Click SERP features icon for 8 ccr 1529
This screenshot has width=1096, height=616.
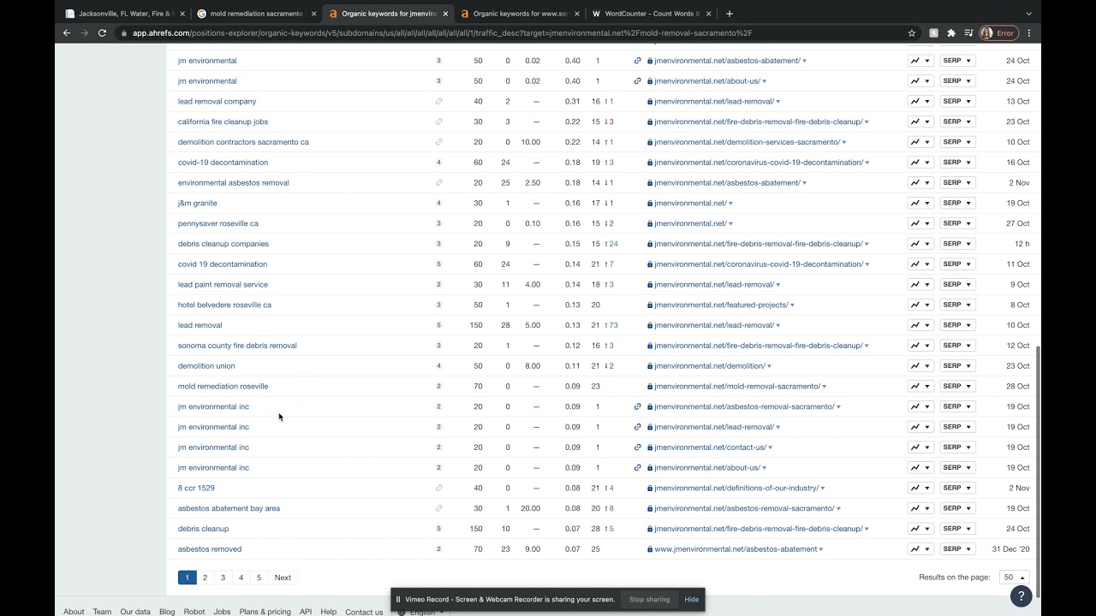(439, 488)
